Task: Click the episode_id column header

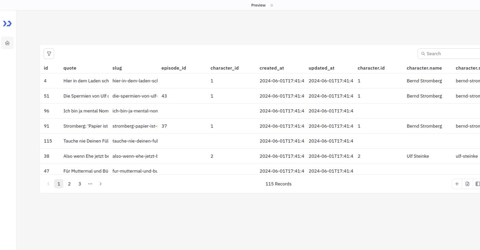Action: [x=173, y=68]
